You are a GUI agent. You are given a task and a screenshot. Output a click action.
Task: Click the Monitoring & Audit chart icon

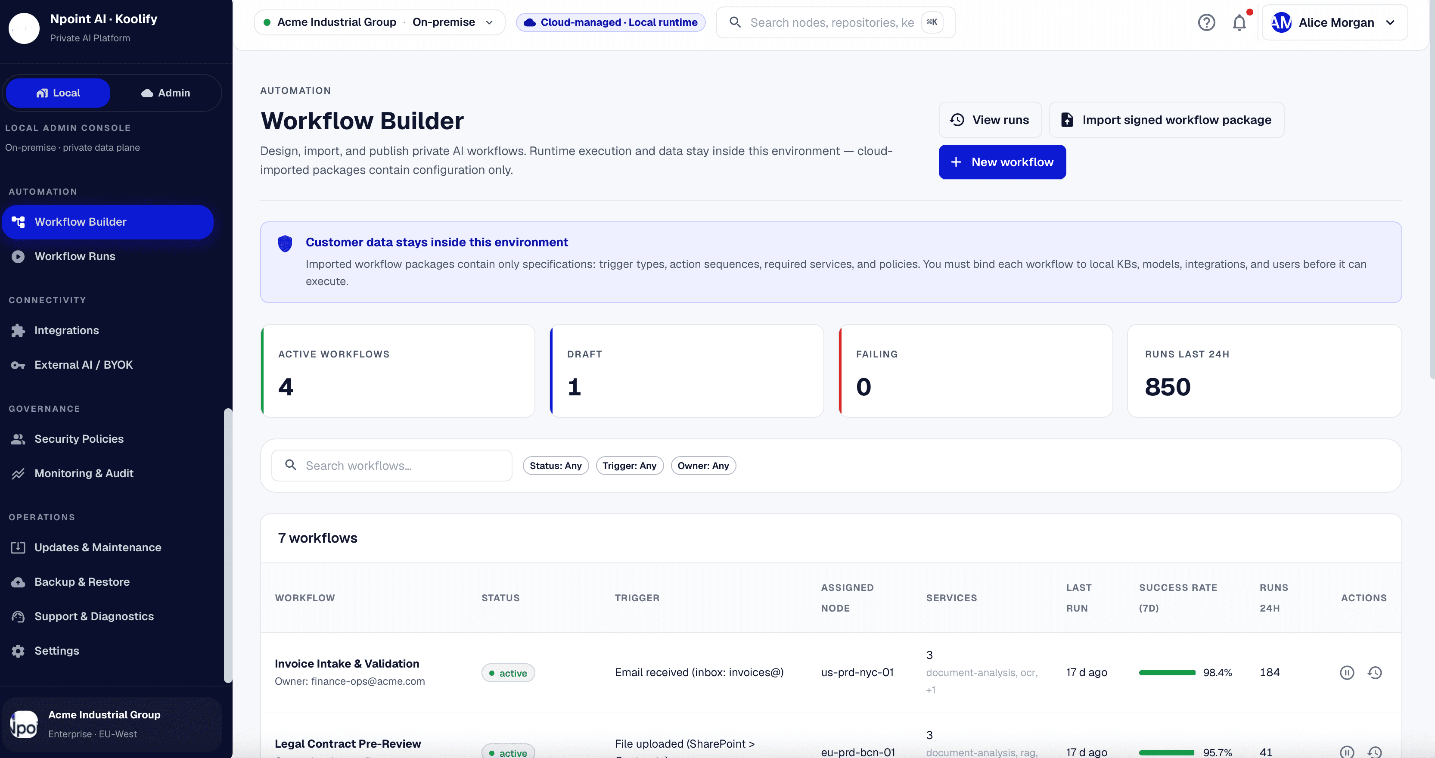[19, 473]
